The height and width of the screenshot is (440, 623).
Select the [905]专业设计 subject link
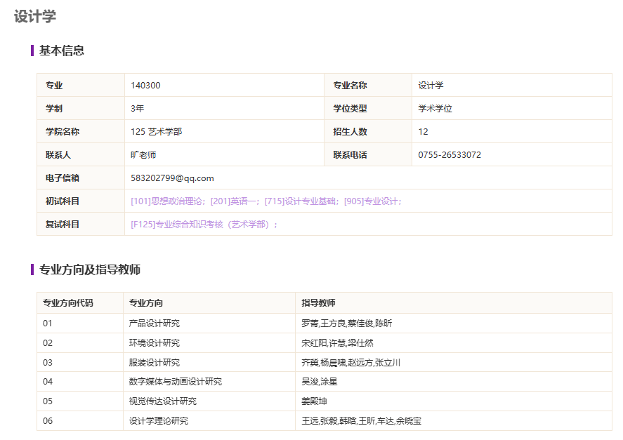[x=372, y=201]
